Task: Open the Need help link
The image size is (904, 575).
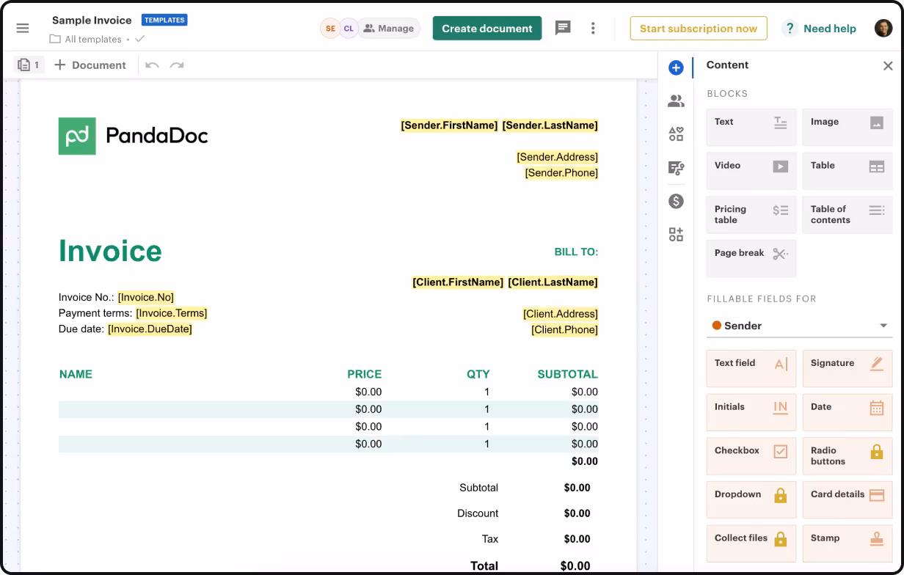Action: (x=820, y=29)
